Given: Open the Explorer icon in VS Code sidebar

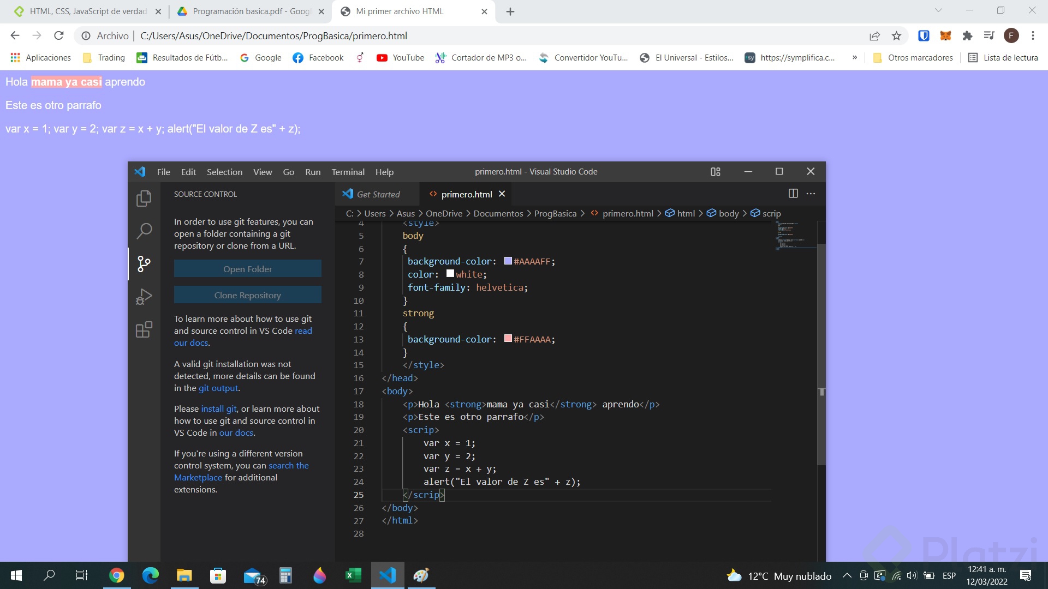Looking at the screenshot, I should tap(143, 199).
